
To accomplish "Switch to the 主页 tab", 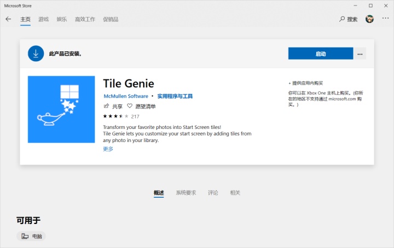I will click(x=25, y=19).
